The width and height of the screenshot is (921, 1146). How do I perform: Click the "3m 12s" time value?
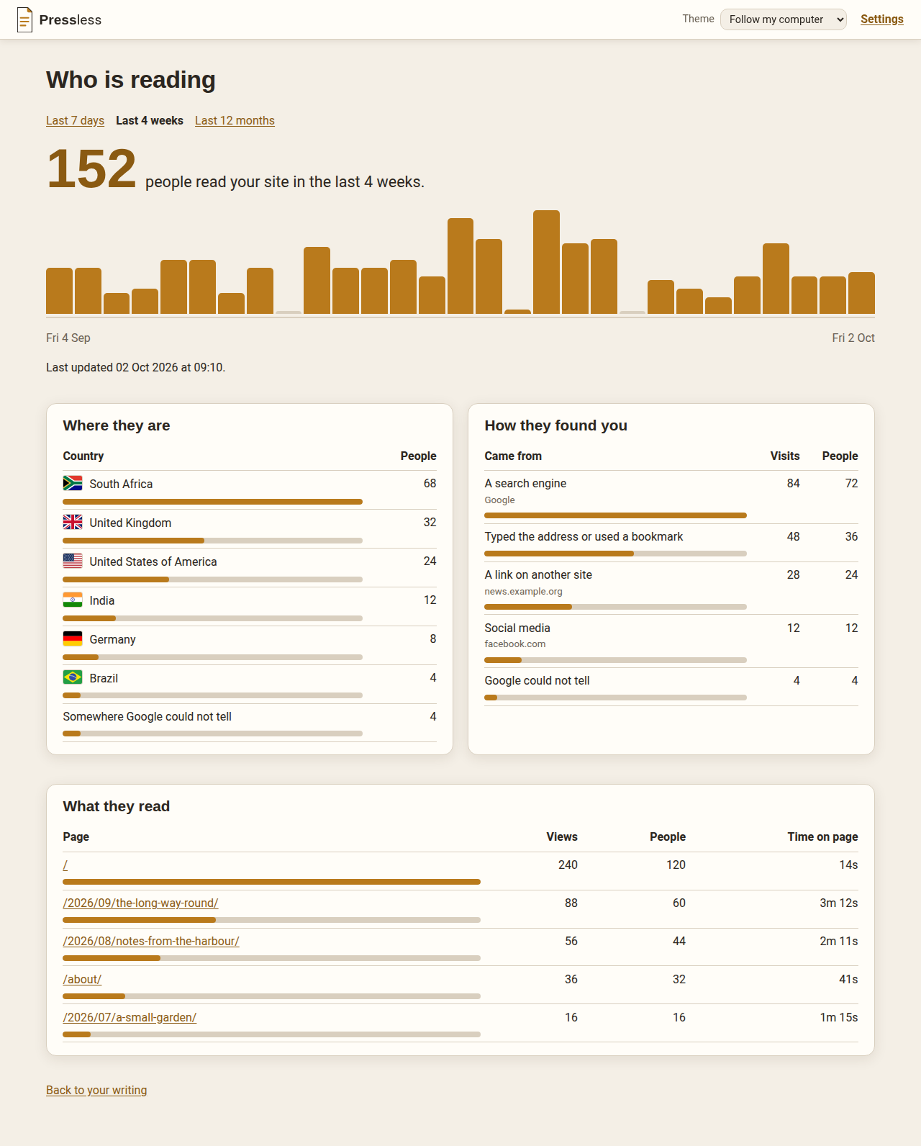coord(839,903)
